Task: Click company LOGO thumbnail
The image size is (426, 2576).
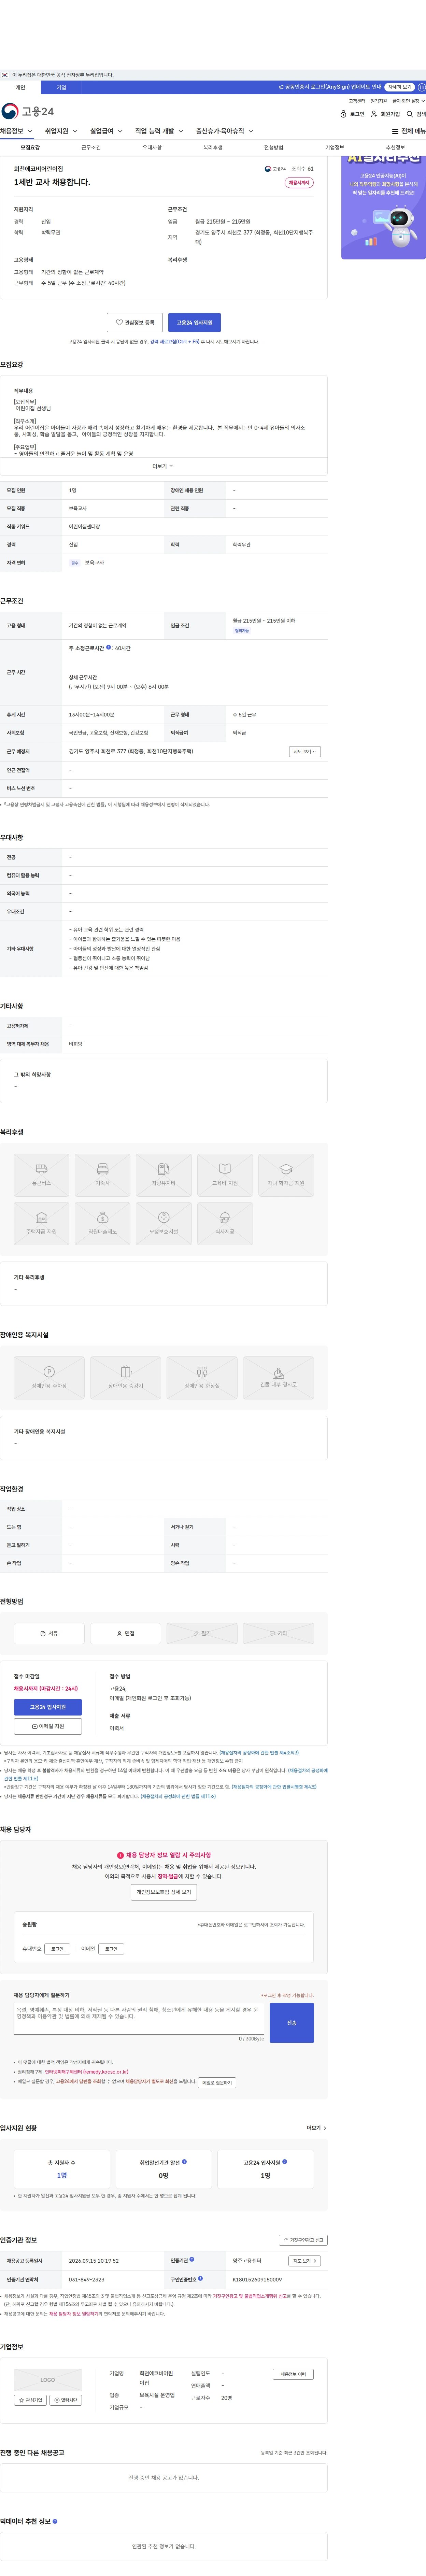Action: pos(48,2380)
